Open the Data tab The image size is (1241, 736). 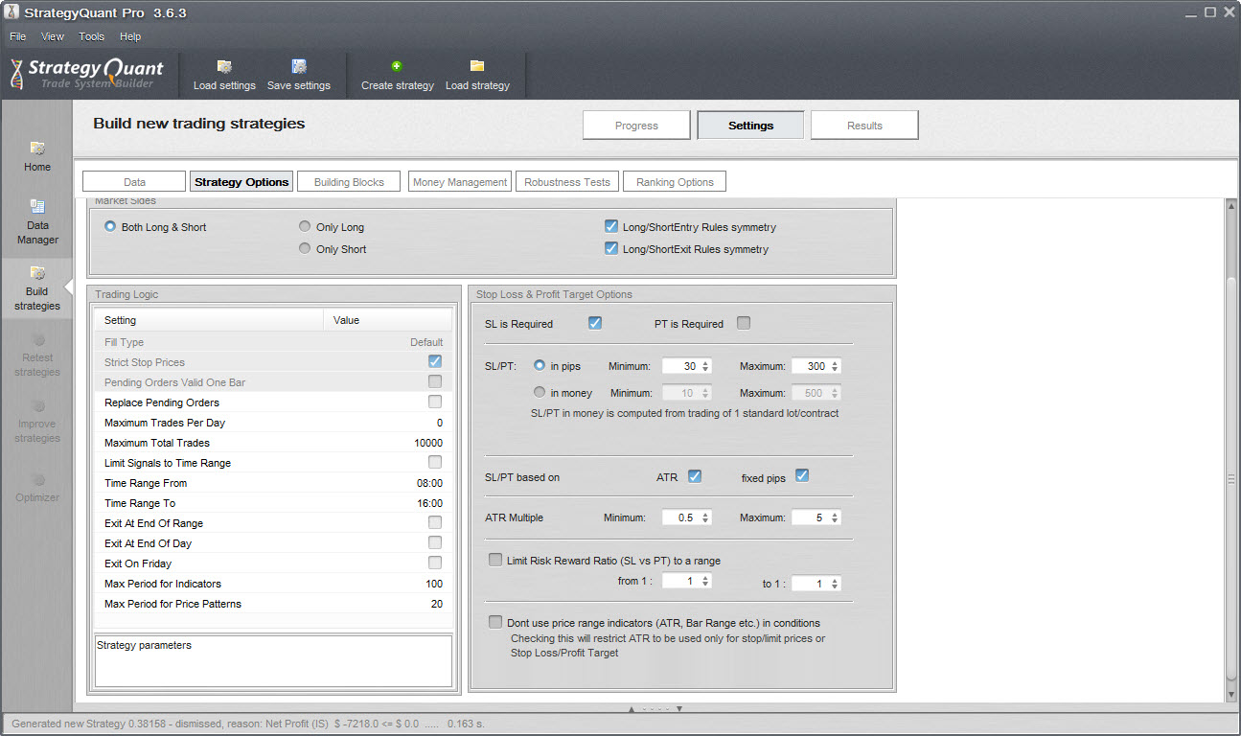(x=134, y=181)
